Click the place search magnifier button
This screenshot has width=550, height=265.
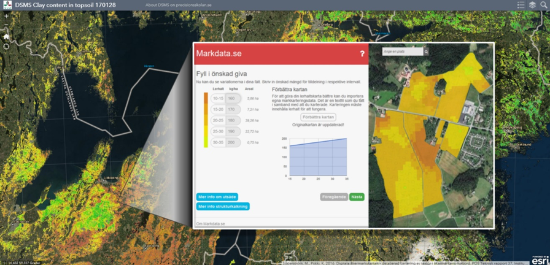tap(426, 52)
